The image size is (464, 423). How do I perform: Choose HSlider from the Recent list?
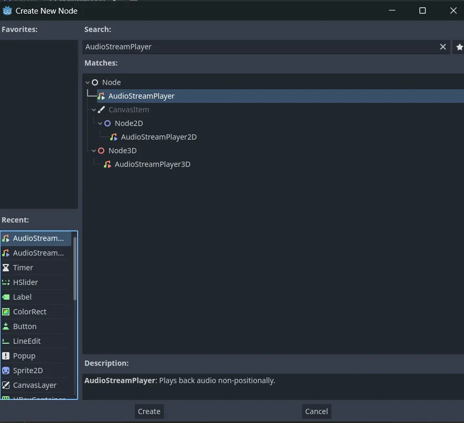click(36, 282)
